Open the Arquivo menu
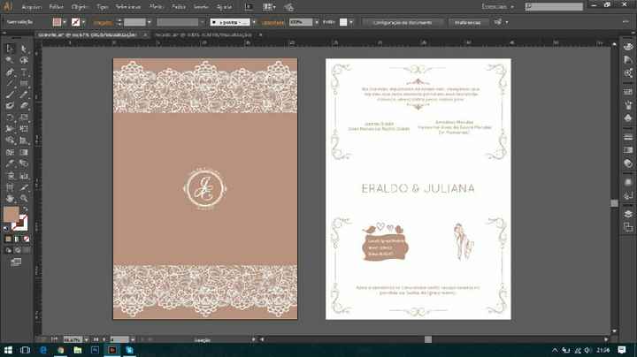 [x=31, y=7]
